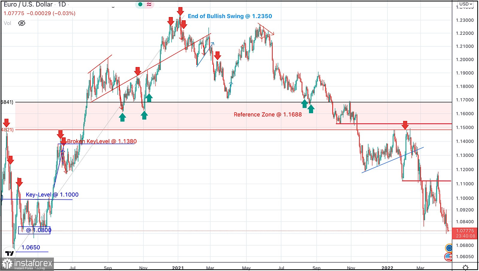479x271 pixels.
Task: Select the Broken KeyLevel @ 1.1380 label
Action: [x=102, y=141]
